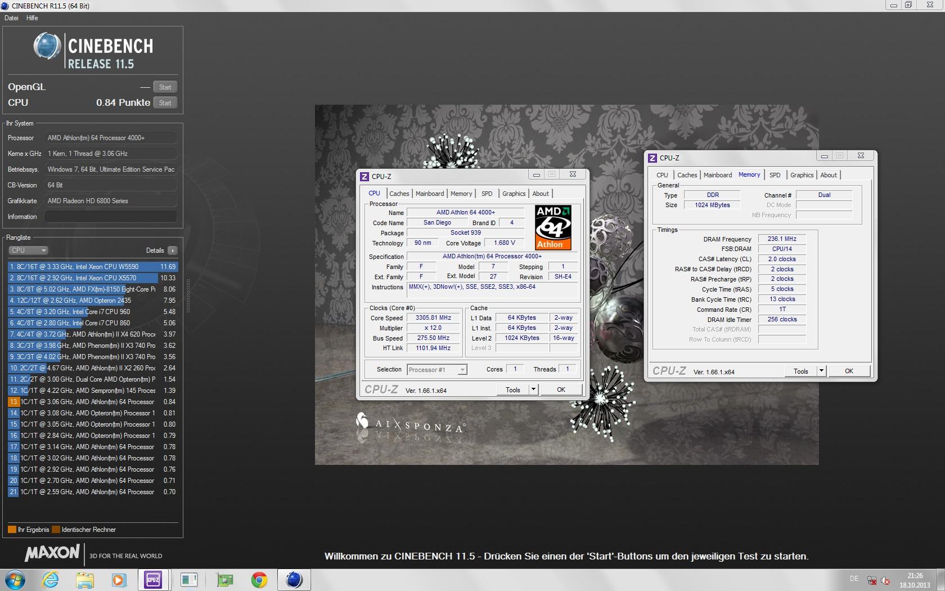The width and height of the screenshot is (945, 591).
Task: Click Tools button in CPU-Z Memory window
Action: [x=801, y=371]
